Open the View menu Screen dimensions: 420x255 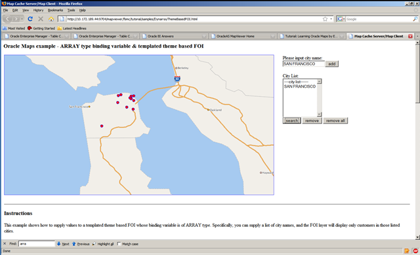click(x=26, y=10)
